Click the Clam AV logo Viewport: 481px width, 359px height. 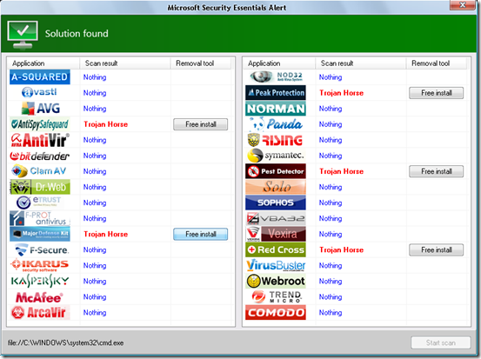(39, 171)
